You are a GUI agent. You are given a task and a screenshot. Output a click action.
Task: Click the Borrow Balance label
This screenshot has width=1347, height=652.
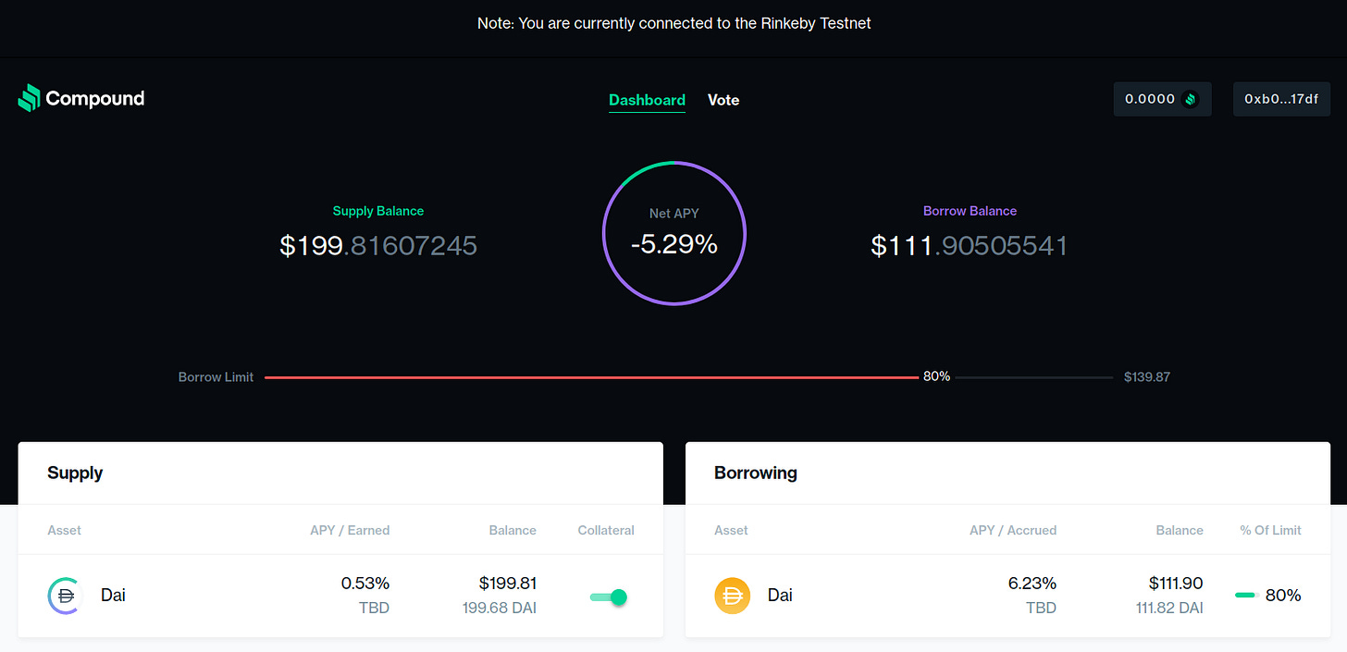tap(970, 211)
